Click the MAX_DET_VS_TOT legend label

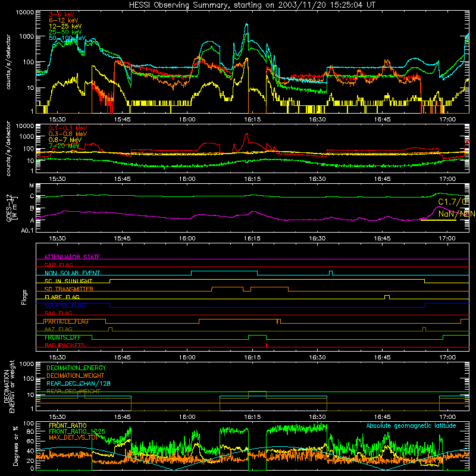pos(73,437)
